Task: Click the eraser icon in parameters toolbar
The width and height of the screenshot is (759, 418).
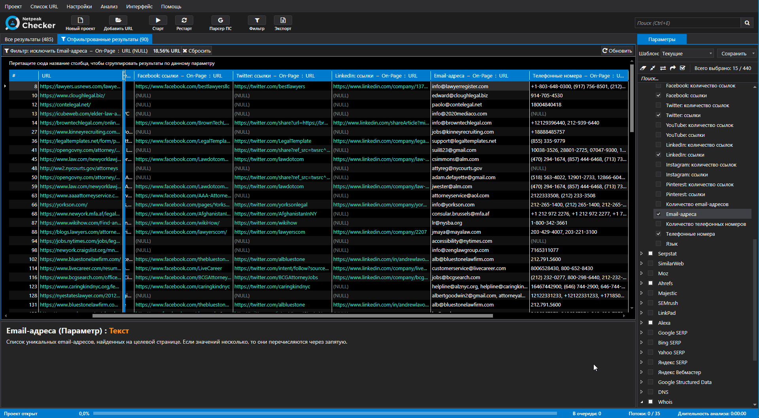Action: [x=643, y=68]
